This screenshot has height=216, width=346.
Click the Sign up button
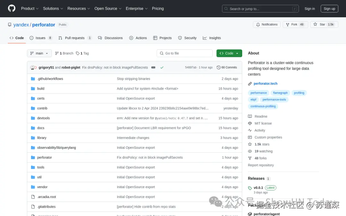click(329, 9)
